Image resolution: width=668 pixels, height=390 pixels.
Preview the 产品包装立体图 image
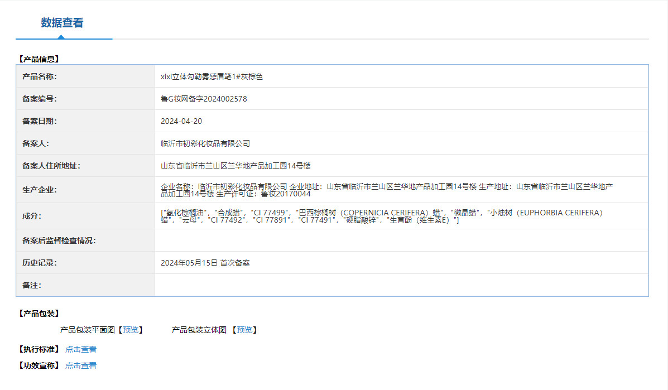(244, 330)
